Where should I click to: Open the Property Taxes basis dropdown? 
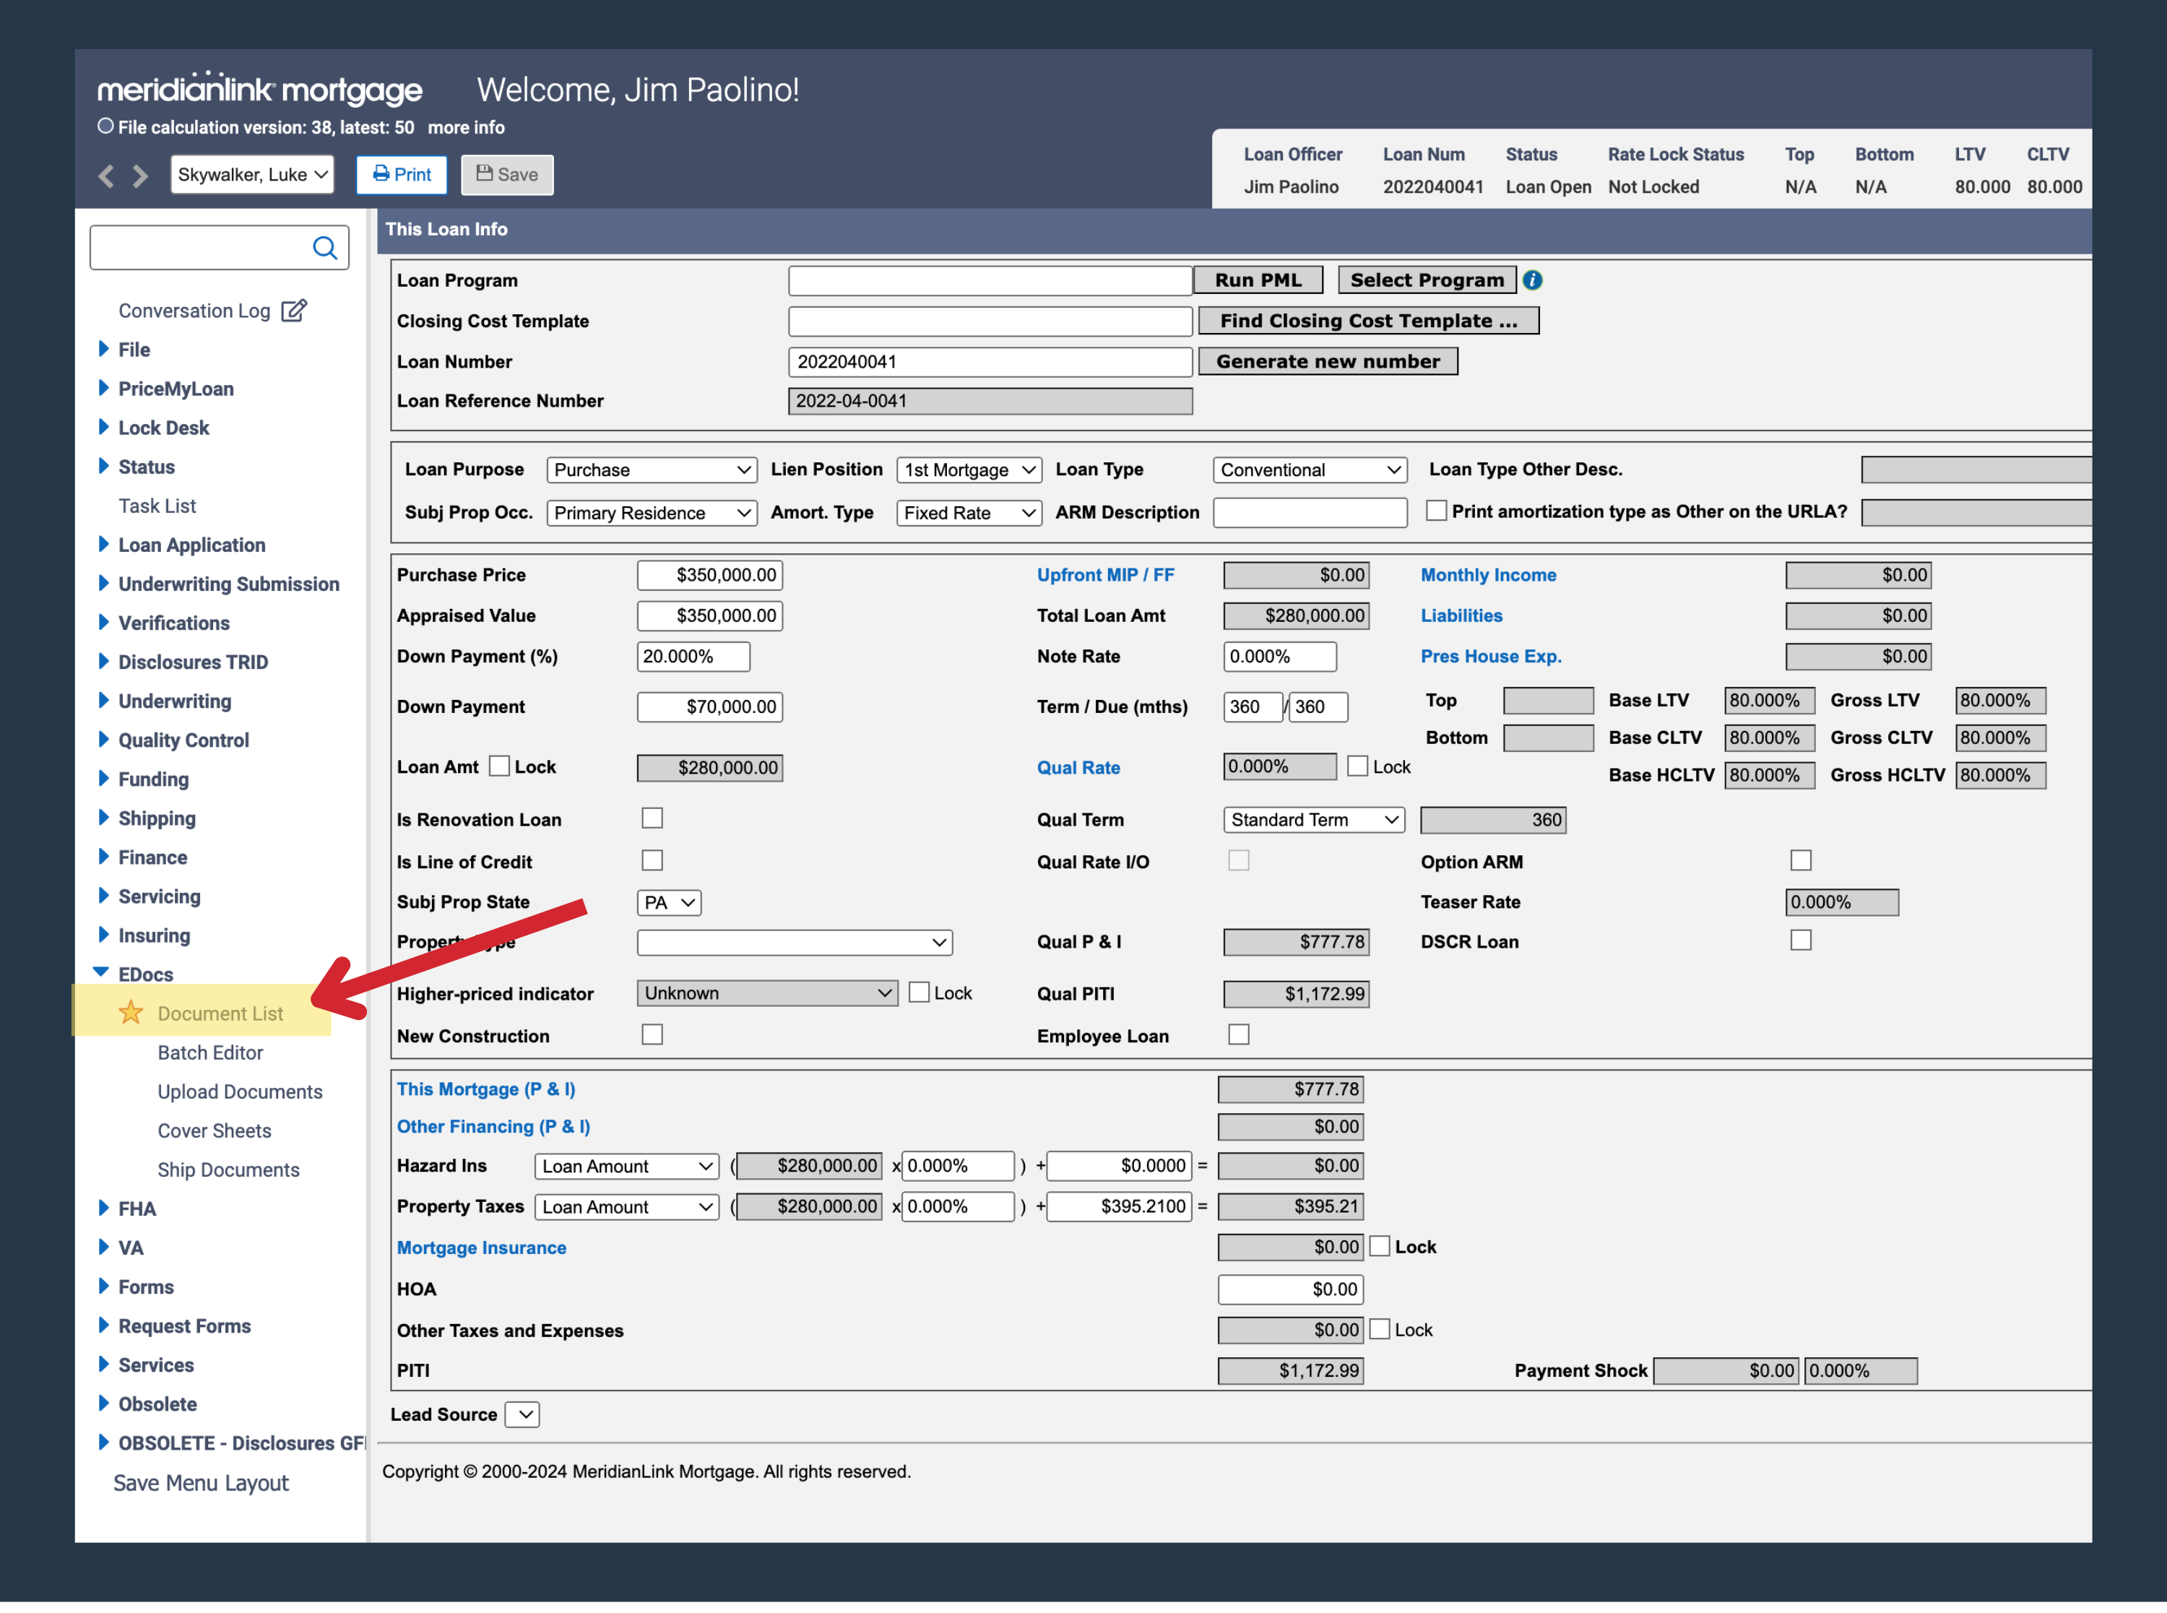627,1207
